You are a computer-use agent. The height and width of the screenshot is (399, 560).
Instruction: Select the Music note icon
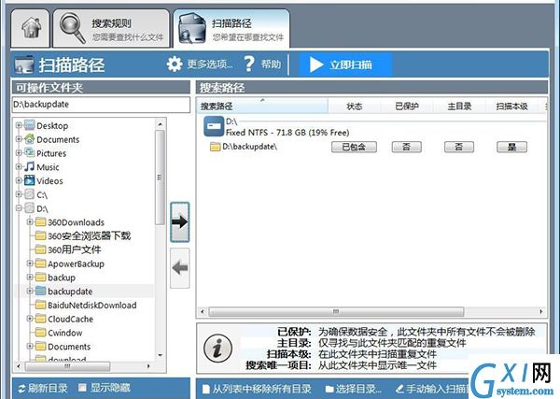[x=29, y=167]
